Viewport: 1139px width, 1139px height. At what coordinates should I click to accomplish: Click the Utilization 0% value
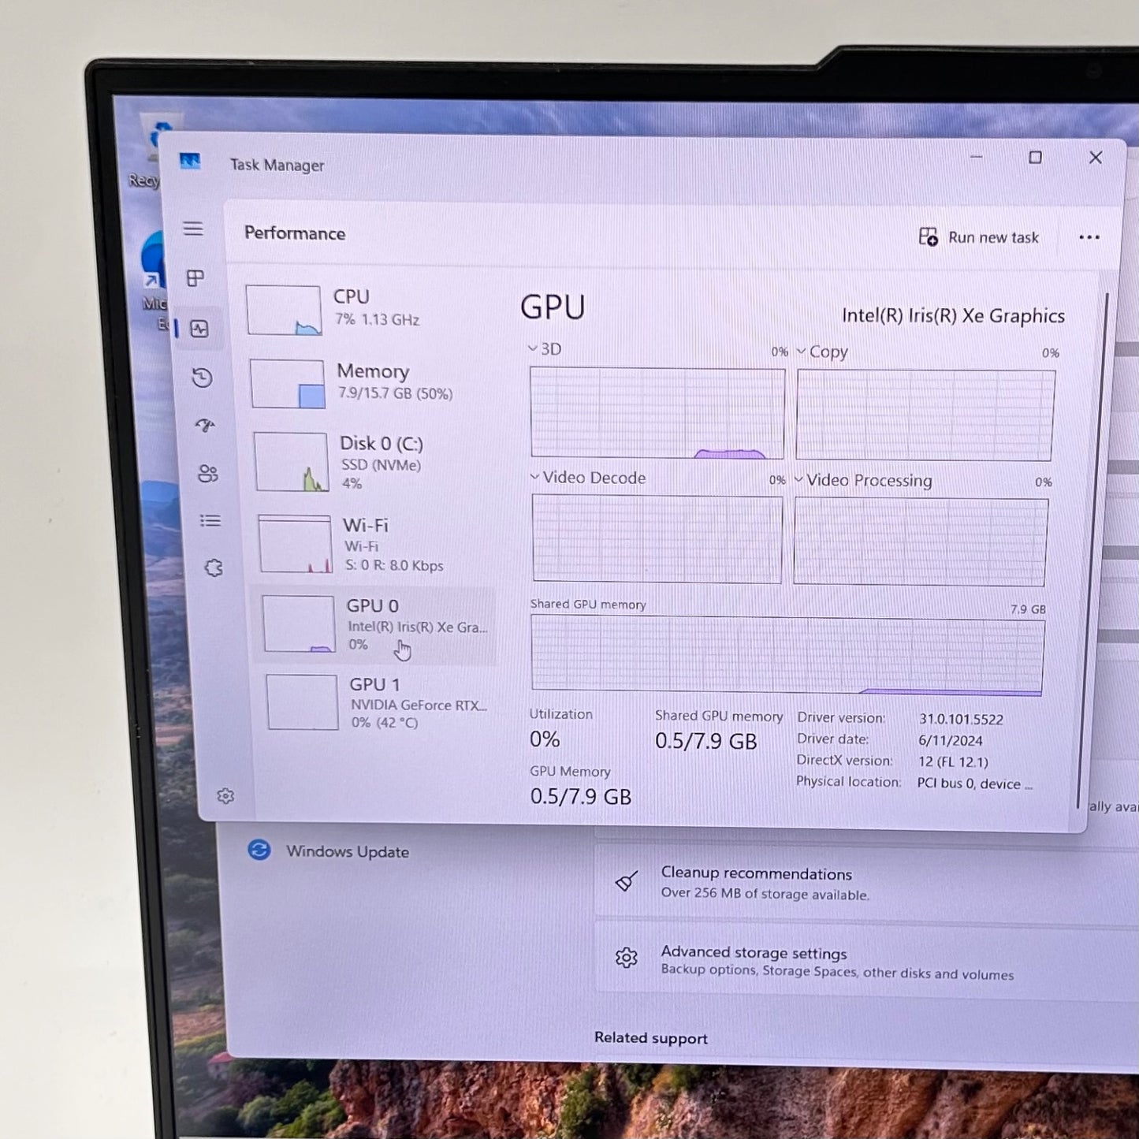545,739
